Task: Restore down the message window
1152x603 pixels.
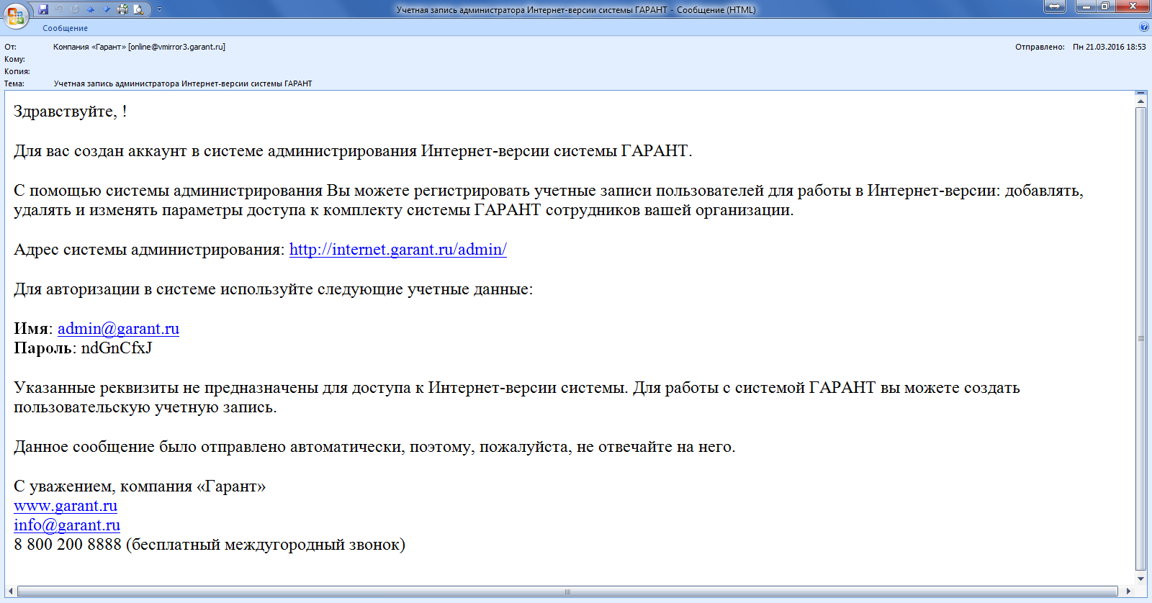Action: 1105,6
